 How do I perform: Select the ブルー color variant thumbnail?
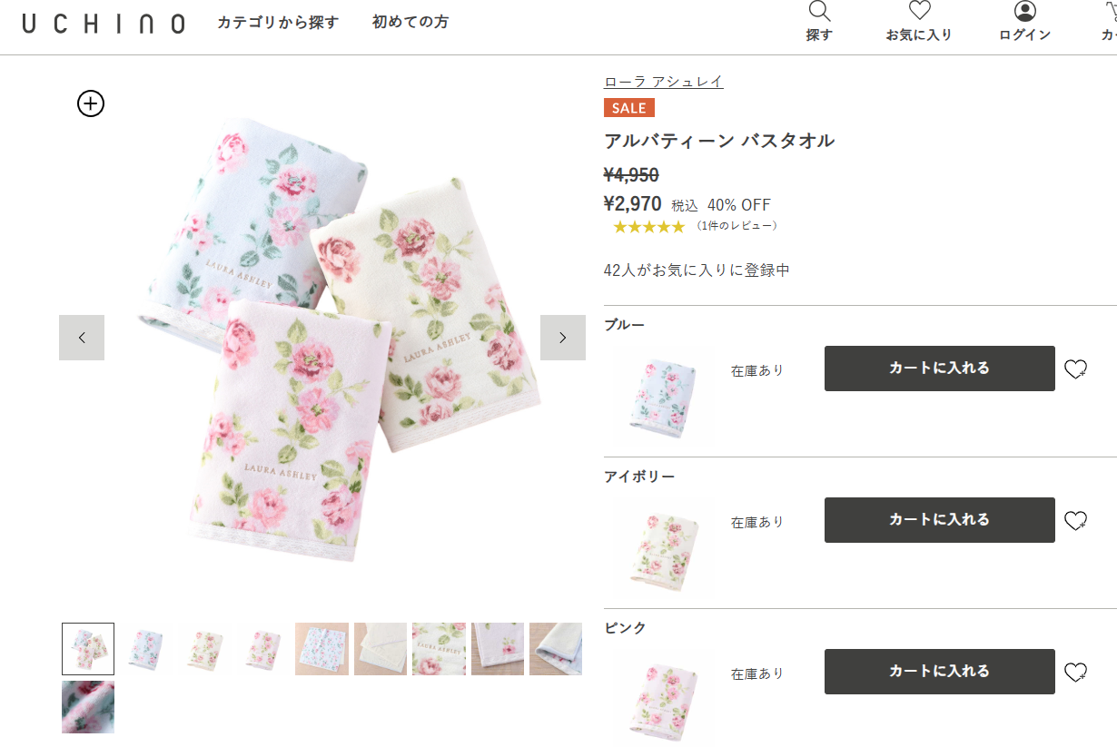tap(661, 397)
